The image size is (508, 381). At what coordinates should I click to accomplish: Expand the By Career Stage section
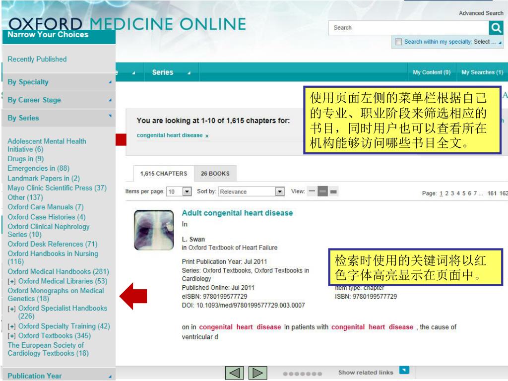[59, 100]
